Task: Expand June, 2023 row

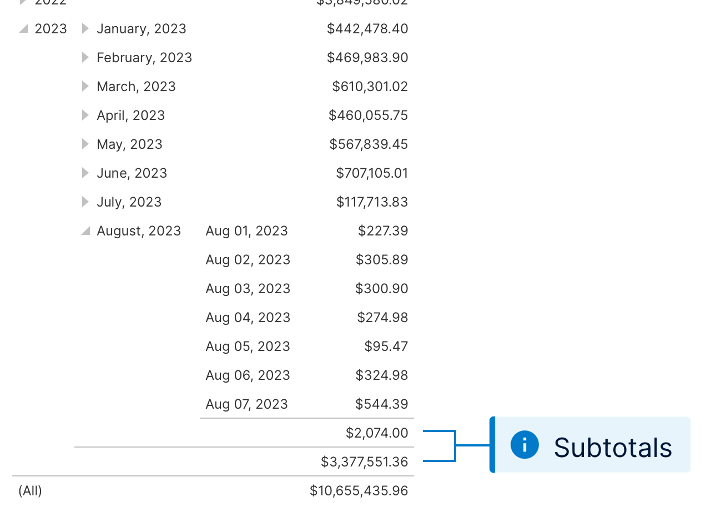Action: [x=85, y=173]
